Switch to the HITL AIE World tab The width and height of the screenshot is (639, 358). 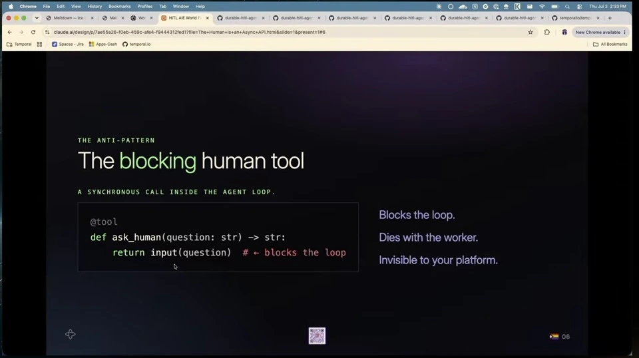coord(185,18)
